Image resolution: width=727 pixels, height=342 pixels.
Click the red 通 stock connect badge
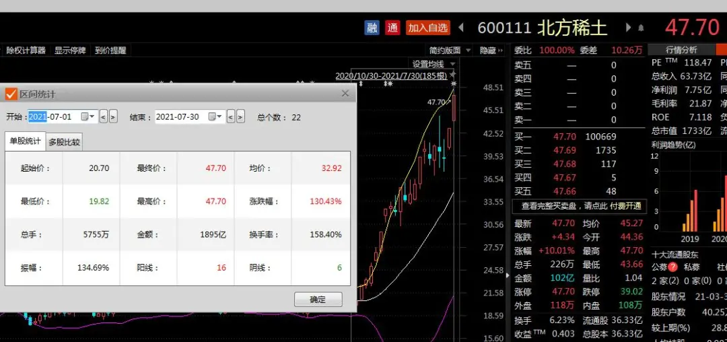click(x=392, y=28)
